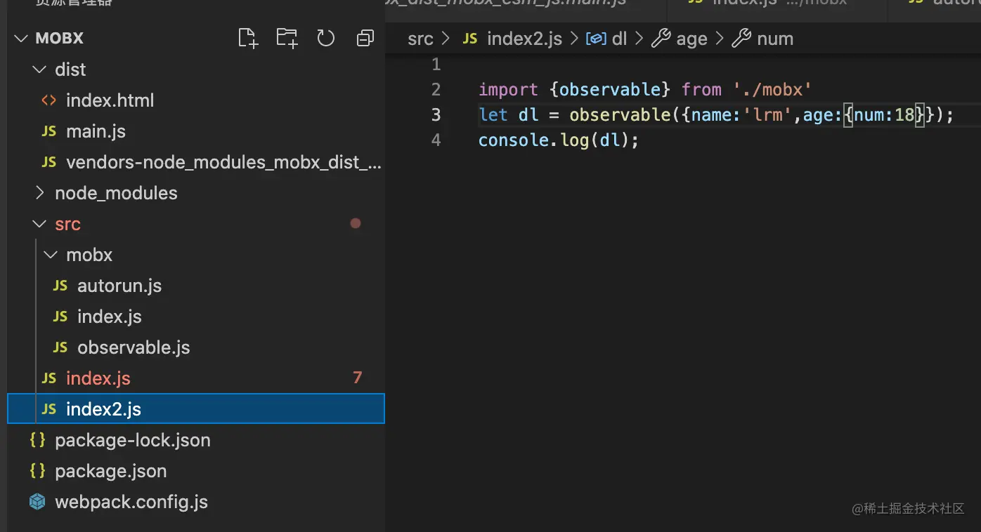Open autorun.js in the file tree
This screenshot has width=981, height=532.
119,286
